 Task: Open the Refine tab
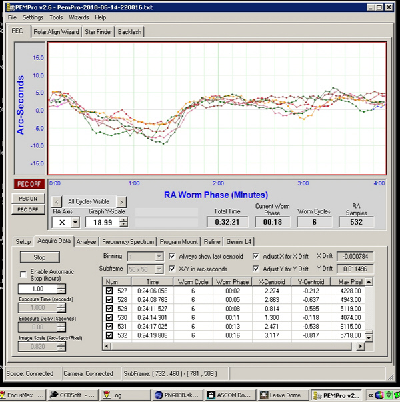click(212, 242)
